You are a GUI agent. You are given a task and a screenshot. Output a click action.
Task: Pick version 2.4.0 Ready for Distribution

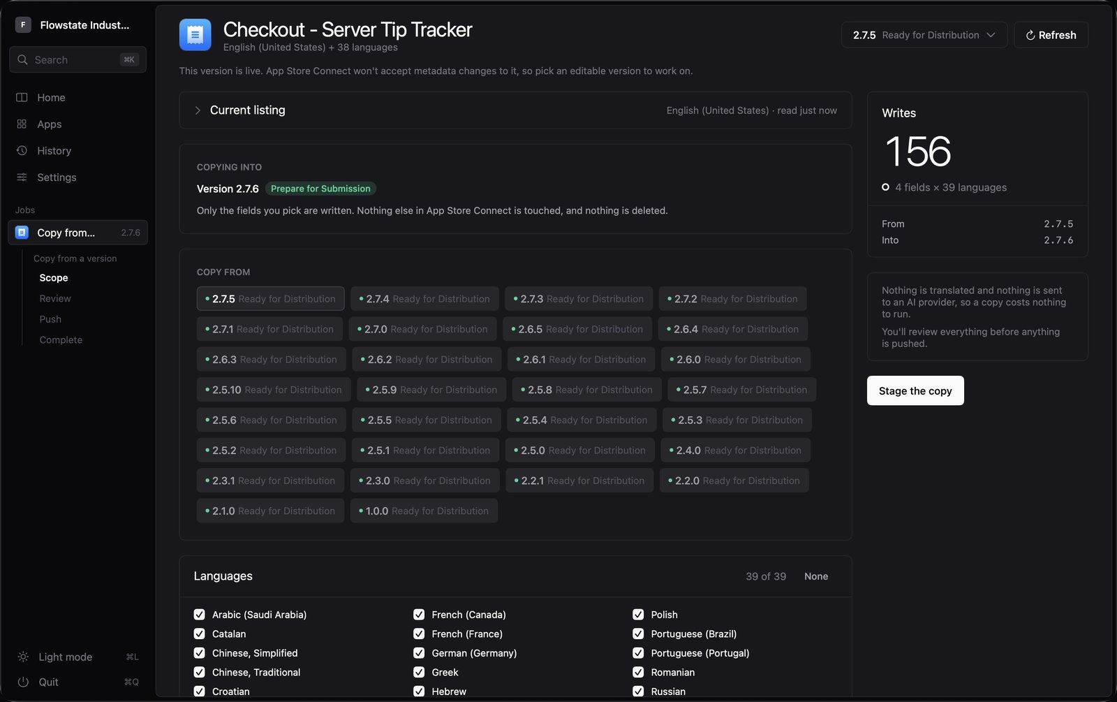735,451
